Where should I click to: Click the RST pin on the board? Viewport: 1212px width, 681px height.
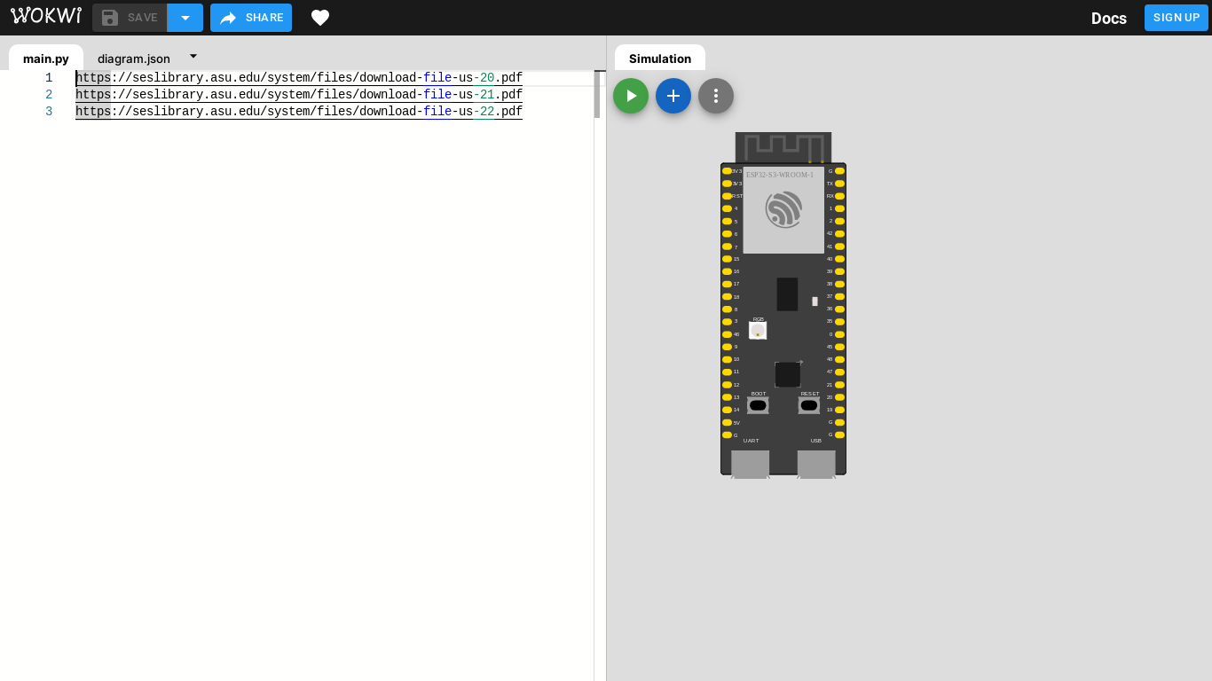(x=728, y=196)
